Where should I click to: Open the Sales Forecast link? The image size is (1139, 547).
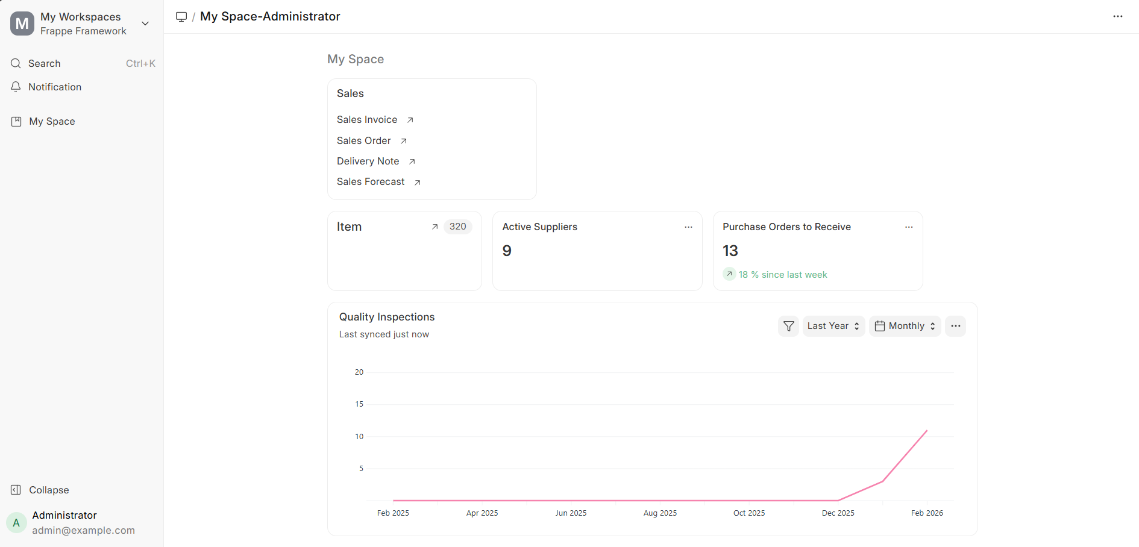click(371, 182)
